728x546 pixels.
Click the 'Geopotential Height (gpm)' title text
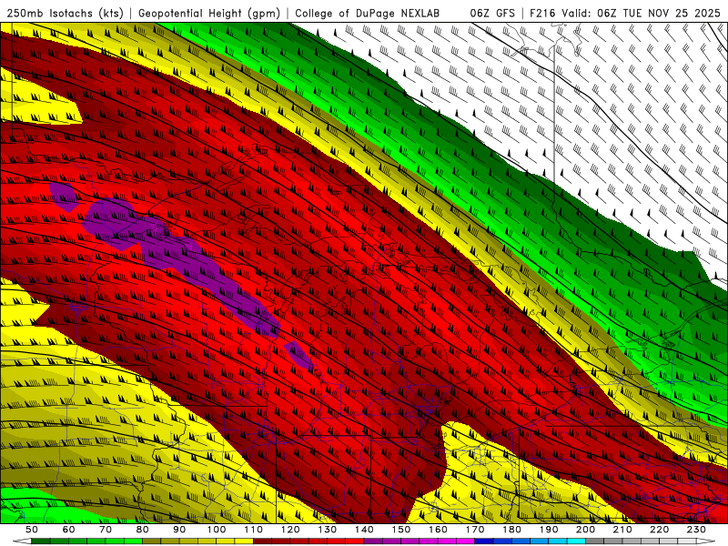pyautogui.click(x=209, y=13)
